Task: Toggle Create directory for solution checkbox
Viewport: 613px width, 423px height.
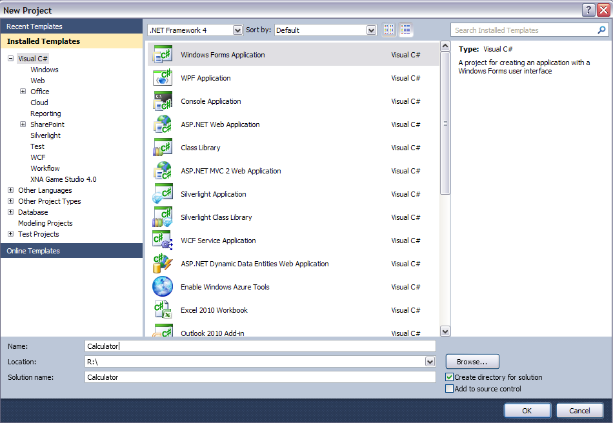Action: [x=450, y=377]
